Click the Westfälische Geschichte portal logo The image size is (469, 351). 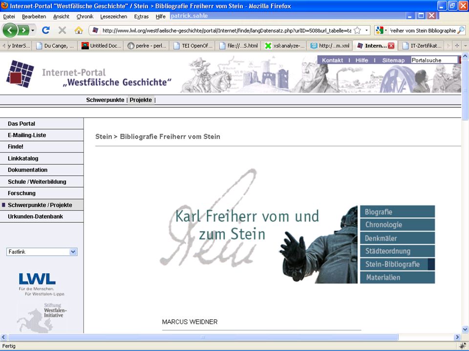(20, 74)
